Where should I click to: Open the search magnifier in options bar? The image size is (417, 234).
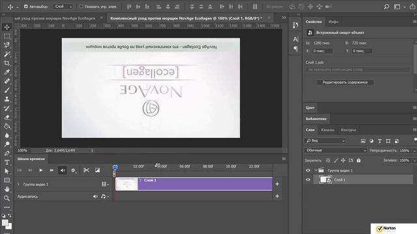[x=386, y=6]
